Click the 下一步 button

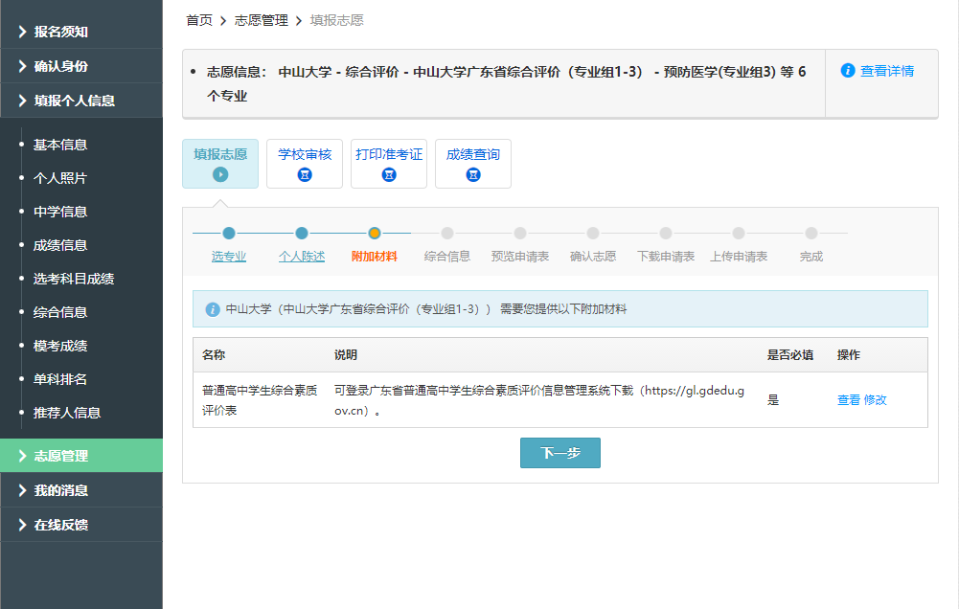coord(559,452)
